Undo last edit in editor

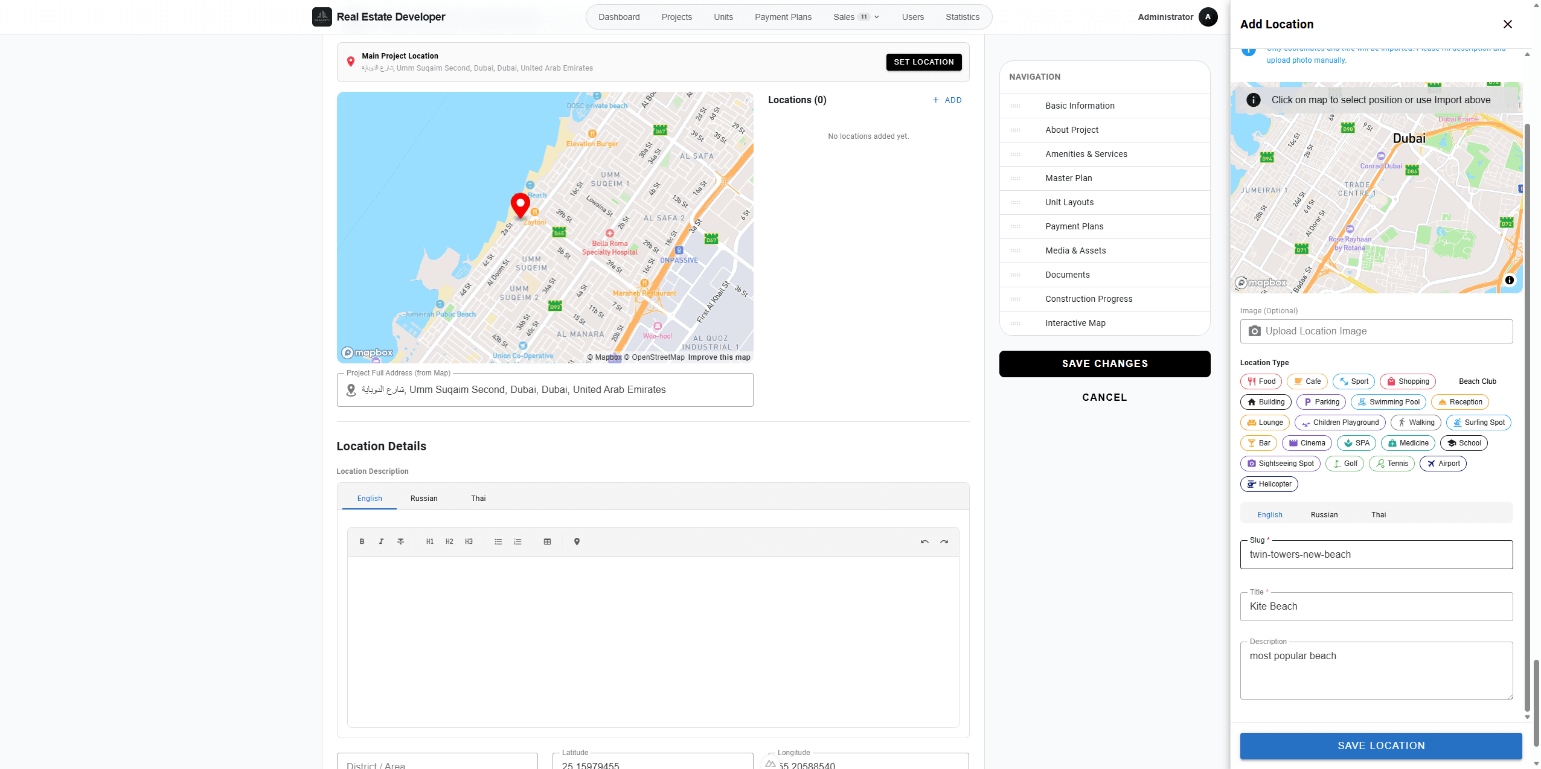click(924, 541)
